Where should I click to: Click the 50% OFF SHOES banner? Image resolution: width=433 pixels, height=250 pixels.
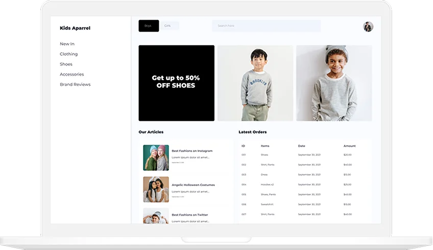(176, 83)
